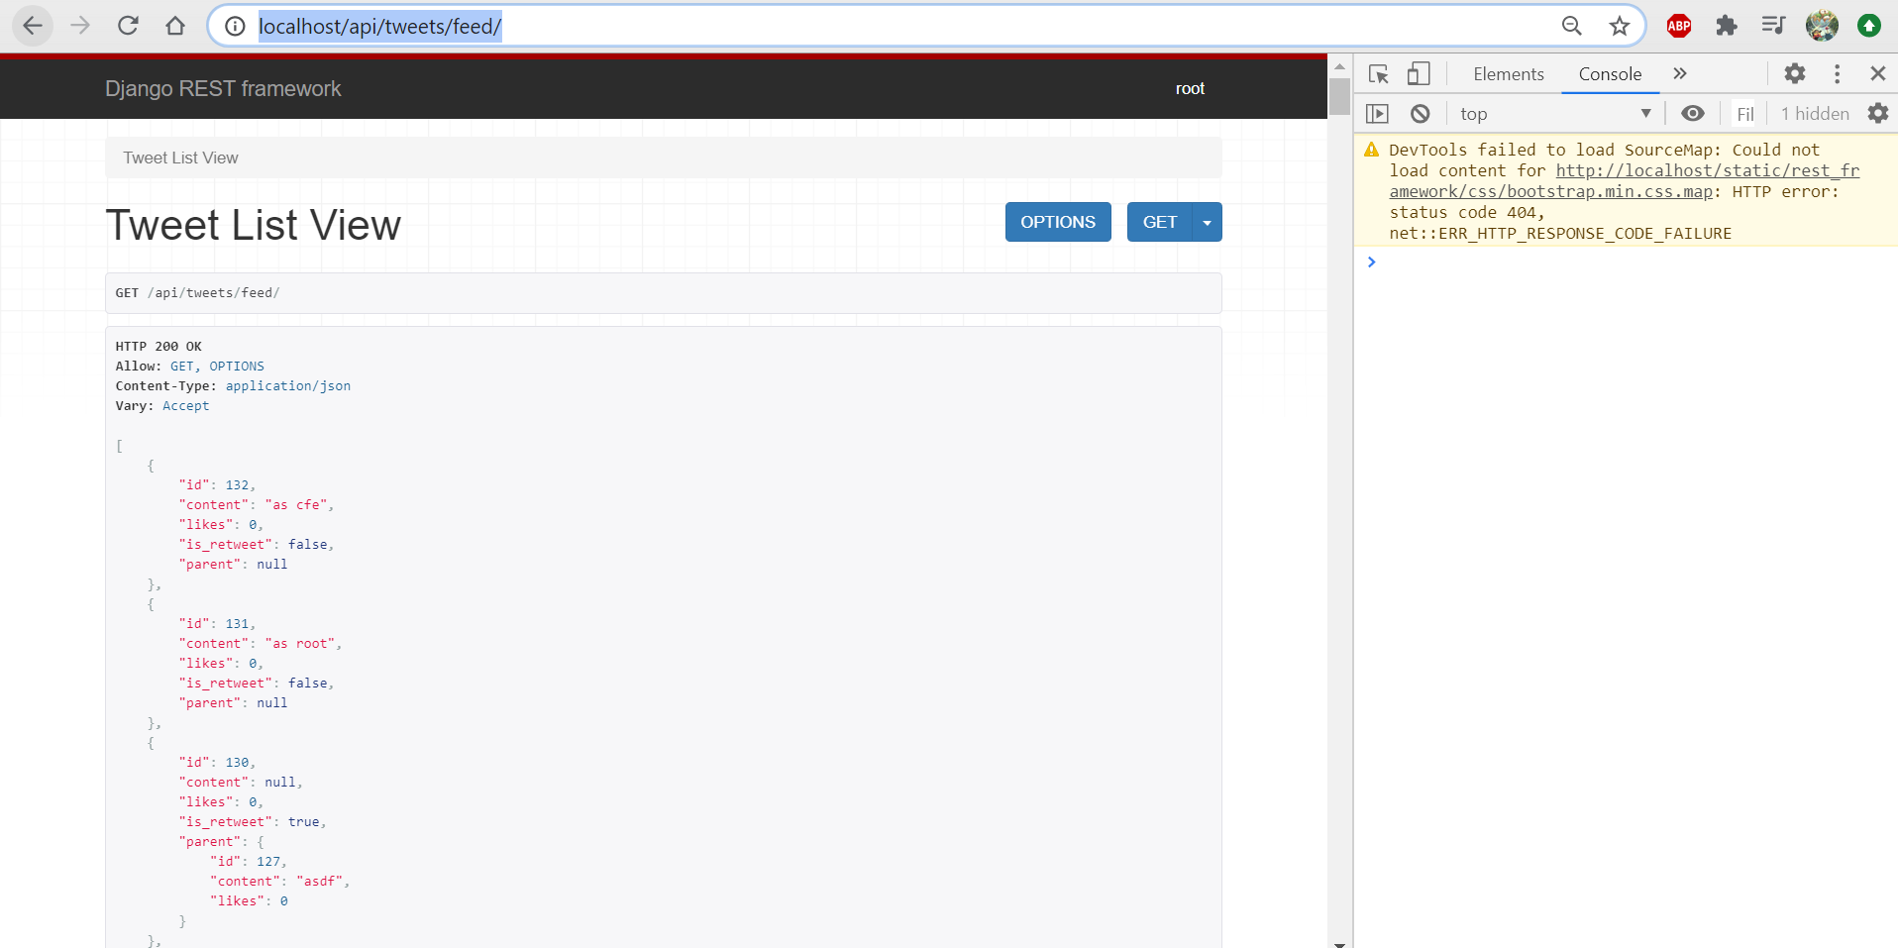1898x948 pixels.
Task: Open DevTools settings gear
Action: [1795, 73]
